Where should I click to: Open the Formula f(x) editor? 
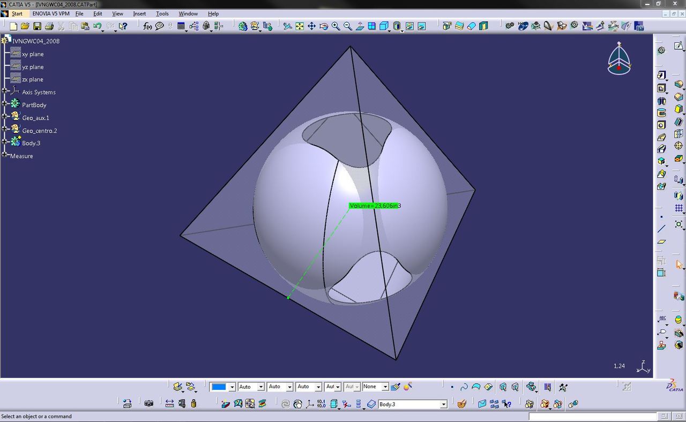pyautogui.click(x=147, y=26)
